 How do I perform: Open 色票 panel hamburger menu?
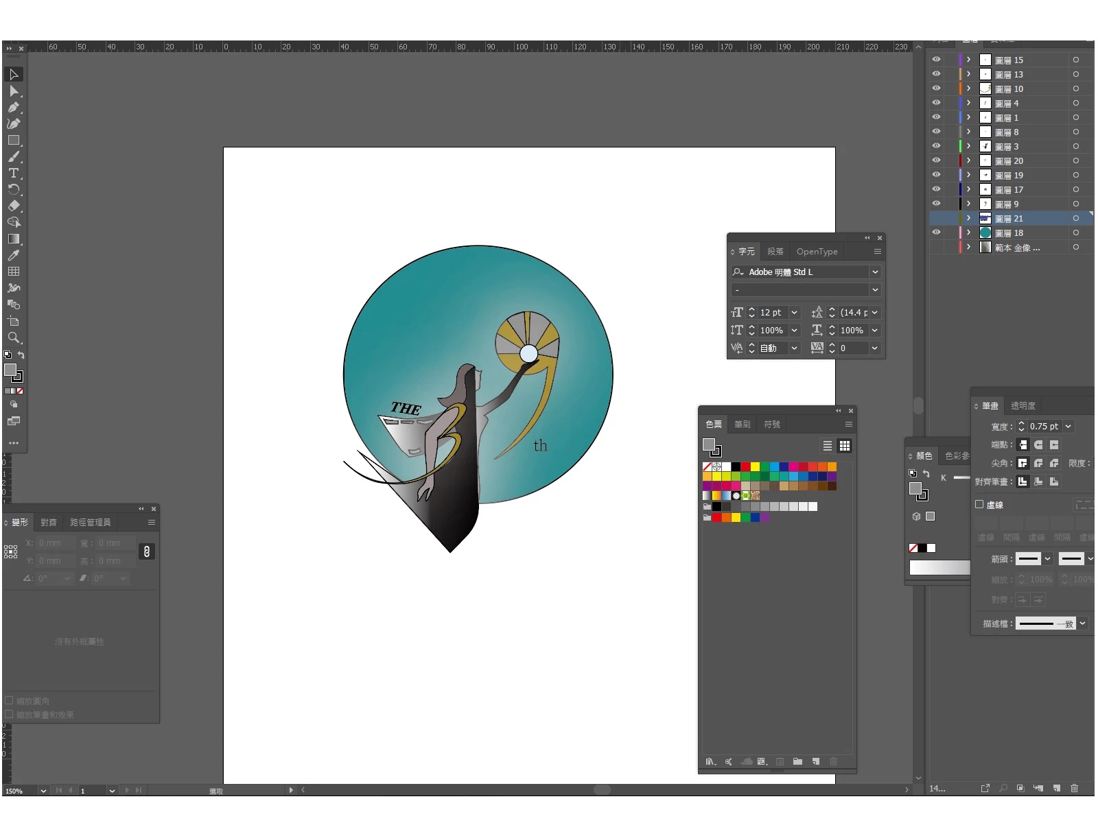(x=849, y=425)
